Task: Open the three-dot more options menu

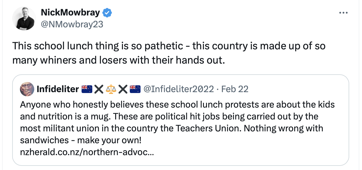Action: [x=343, y=13]
